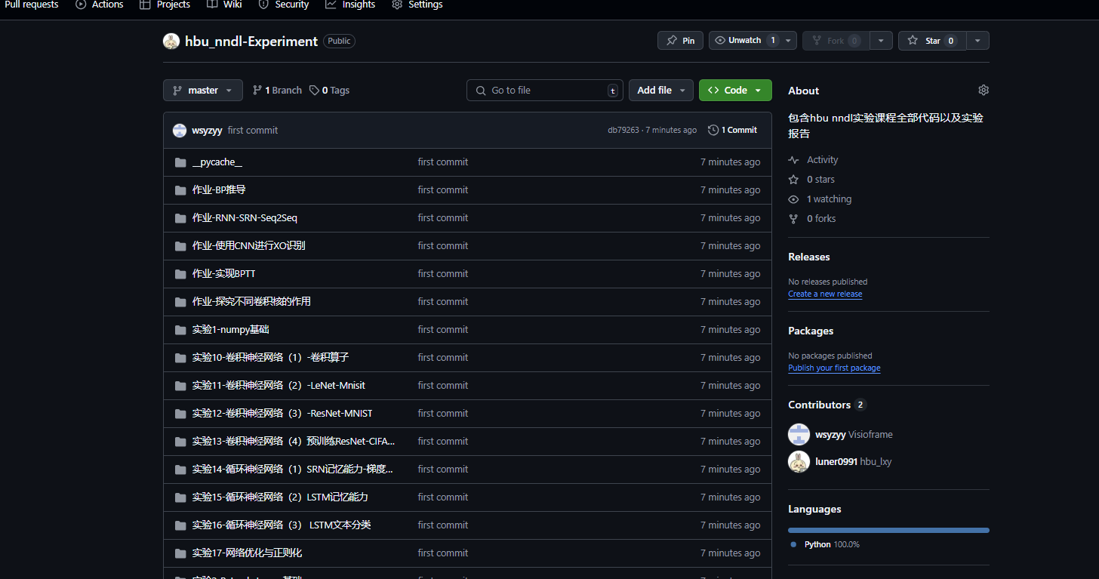Open the Contributors heading link
Screen dimensions: 1099x579
coord(827,405)
